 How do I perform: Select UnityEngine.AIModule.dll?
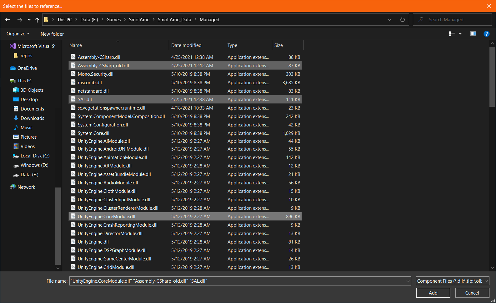click(x=185, y=141)
